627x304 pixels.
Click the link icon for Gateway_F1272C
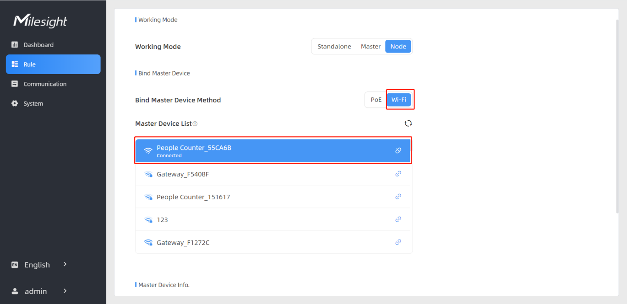[398, 242]
